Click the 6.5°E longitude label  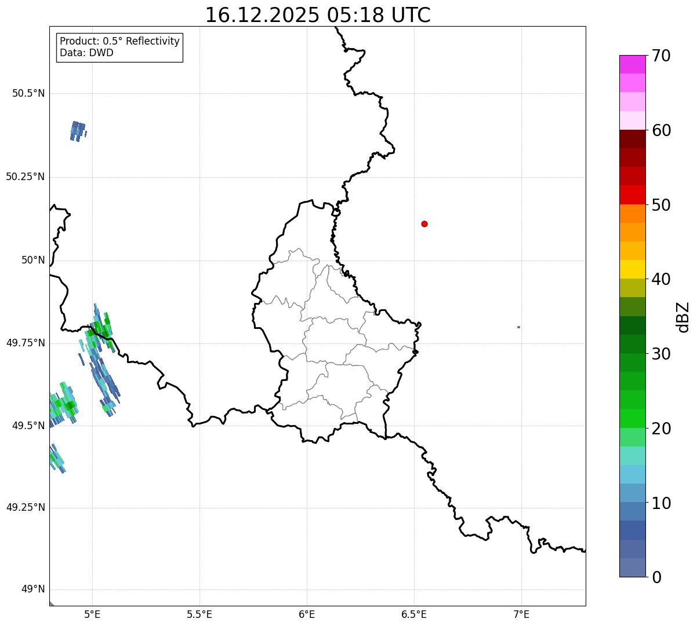coord(414,614)
